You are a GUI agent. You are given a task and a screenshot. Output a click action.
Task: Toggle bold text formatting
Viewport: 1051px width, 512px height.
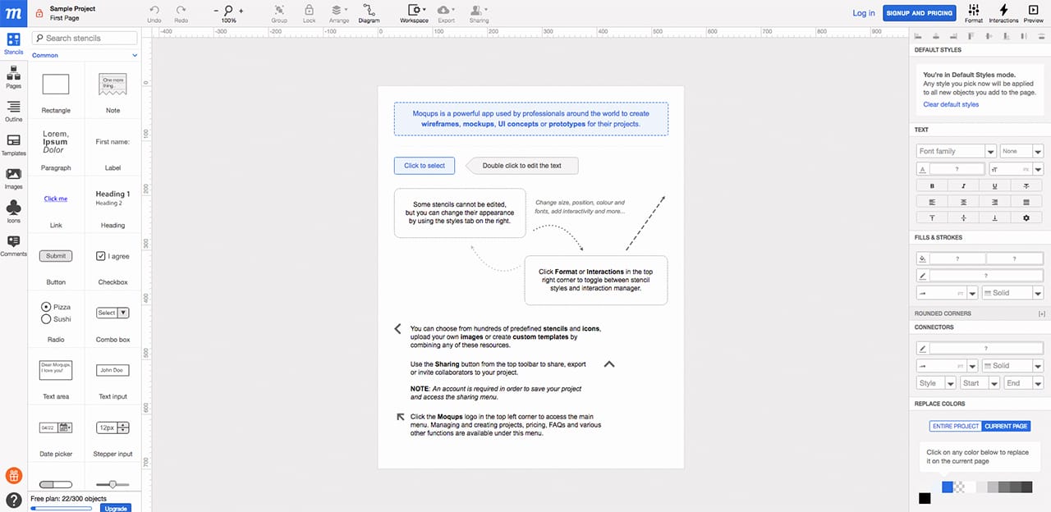pos(932,186)
